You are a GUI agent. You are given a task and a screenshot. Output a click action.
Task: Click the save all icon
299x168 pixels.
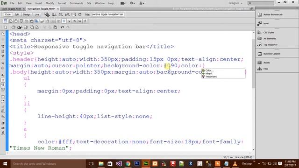(x=32, y=27)
